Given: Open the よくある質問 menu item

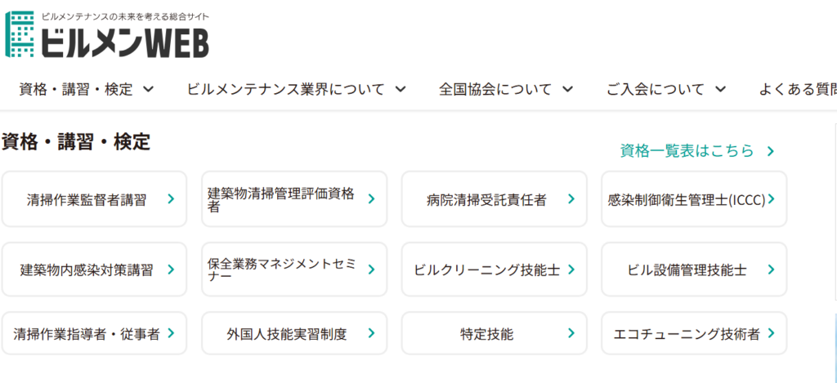Looking at the screenshot, I should (x=797, y=89).
